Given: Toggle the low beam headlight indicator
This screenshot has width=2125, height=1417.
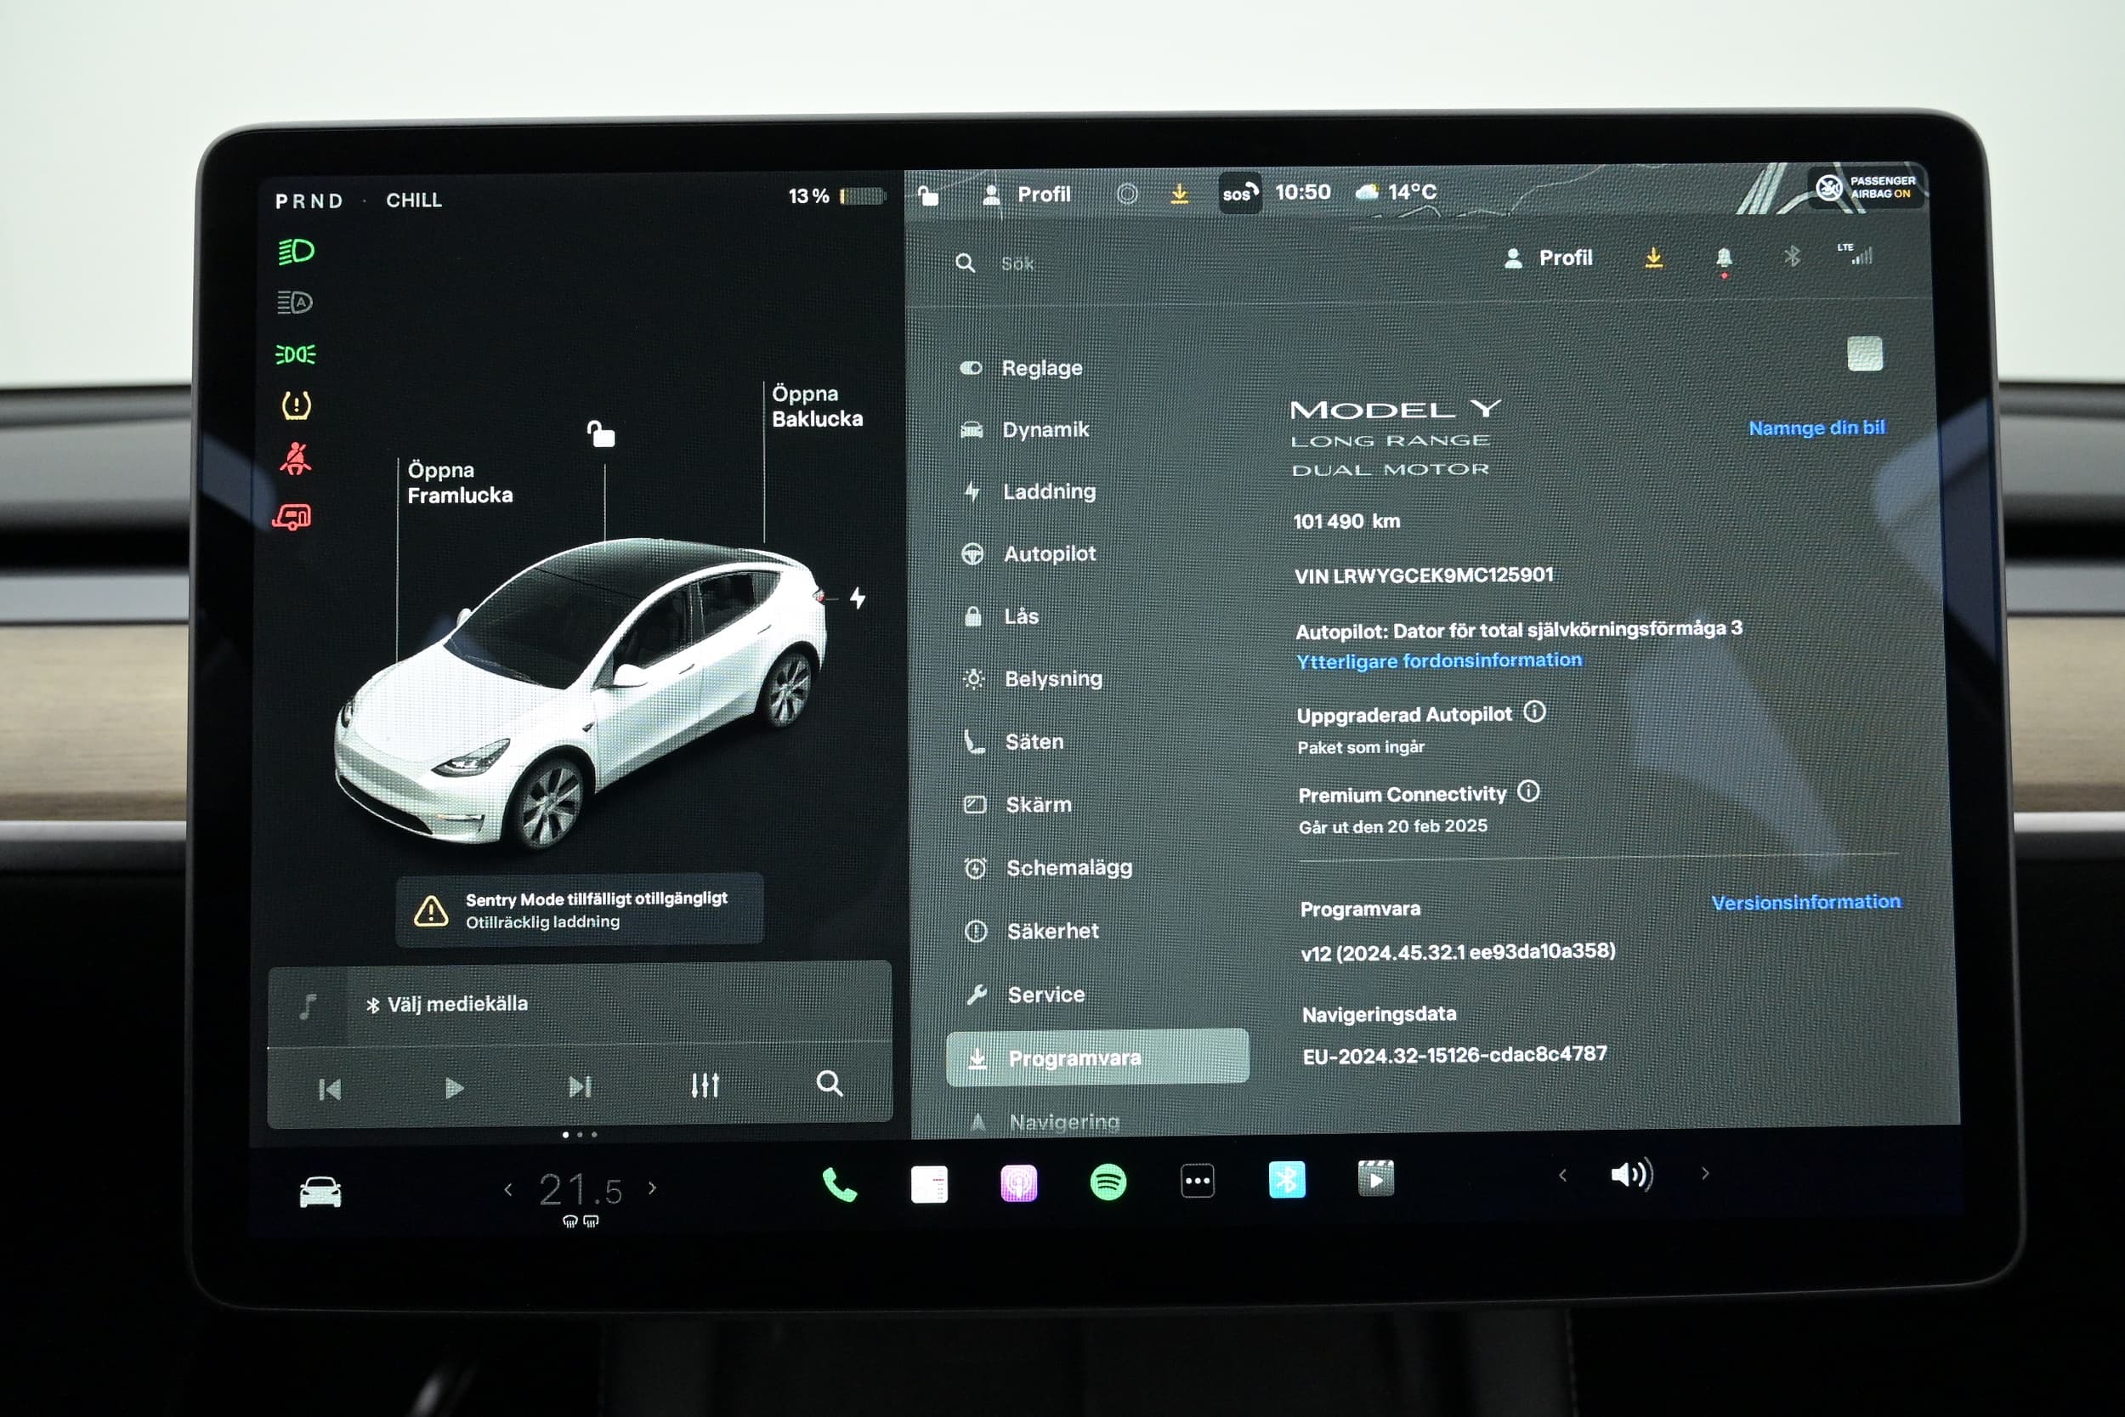Looking at the screenshot, I should pyautogui.click(x=296, y=252).
